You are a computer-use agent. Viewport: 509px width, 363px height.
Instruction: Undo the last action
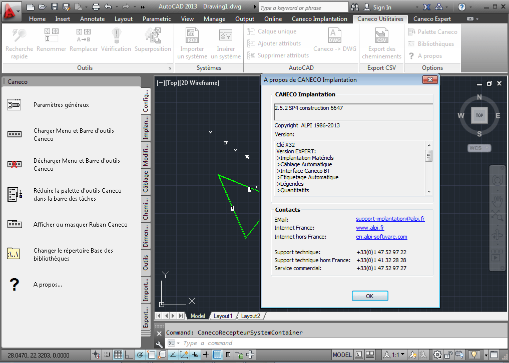click(x=108, y=7)
